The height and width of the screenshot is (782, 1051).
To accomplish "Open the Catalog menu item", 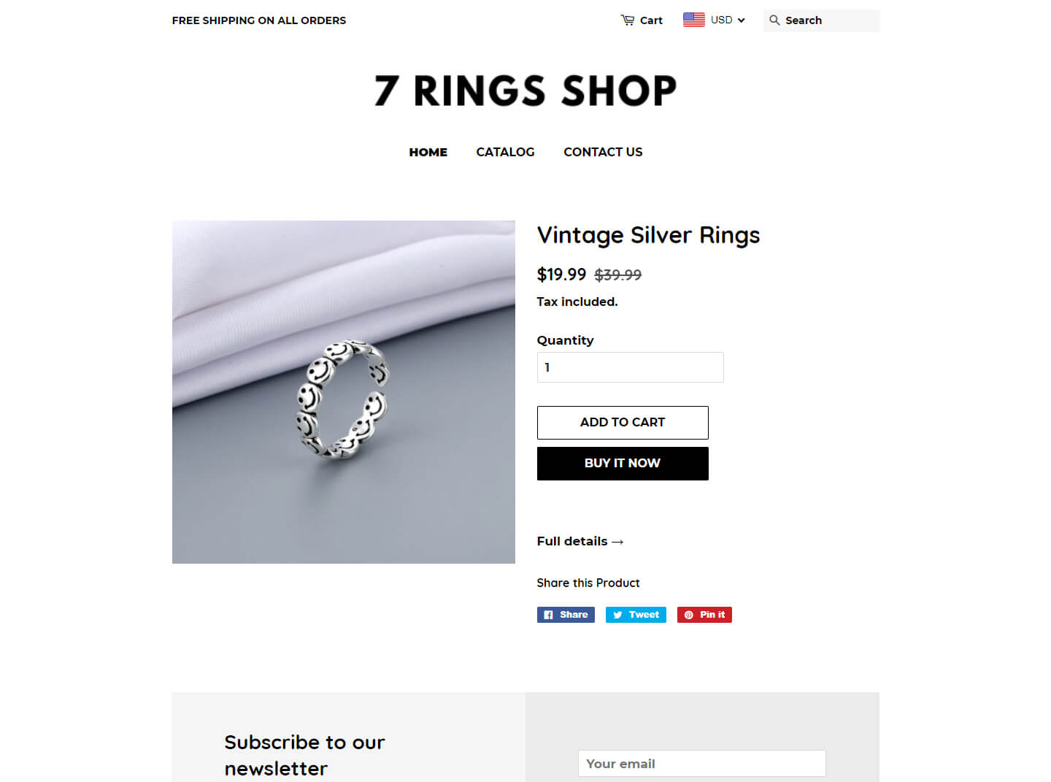I will [x=505, y=152].
